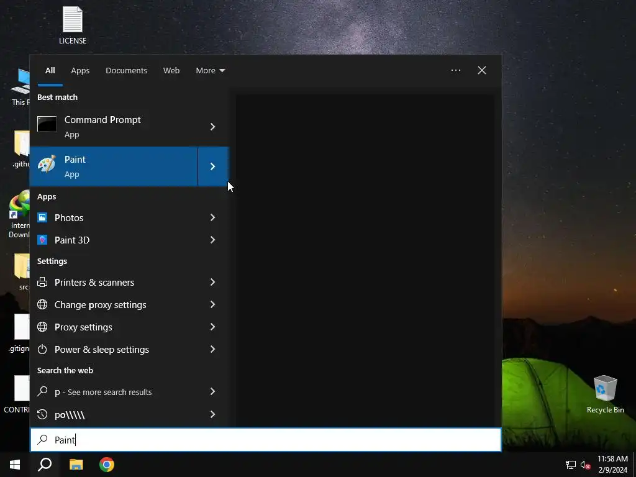This screenshot has height=477, width=636.
Task: Click the Photos app icon
Action: pos(42,217)
